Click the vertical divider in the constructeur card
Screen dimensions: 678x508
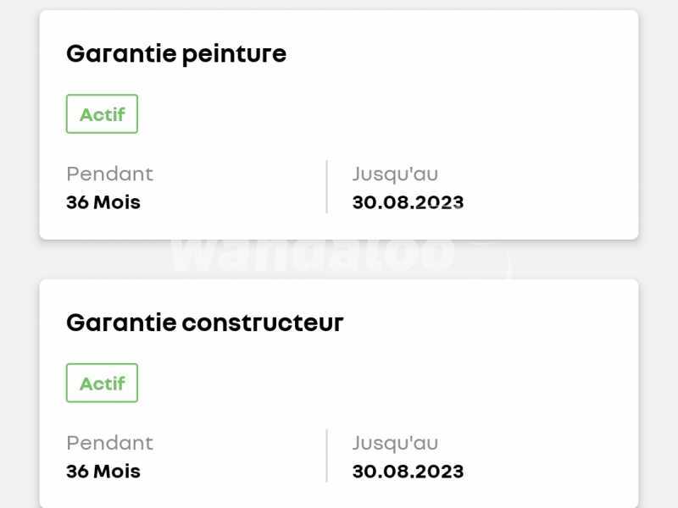(x=326, y=456)
